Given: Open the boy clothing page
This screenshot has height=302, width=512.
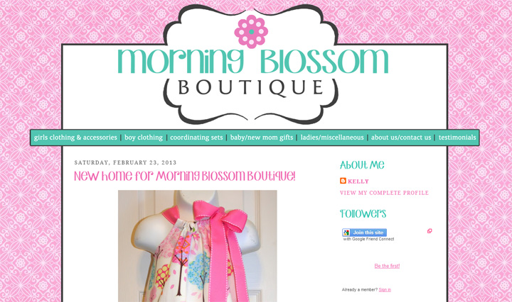Looking at the screenshot, I should tap(144, 138).
